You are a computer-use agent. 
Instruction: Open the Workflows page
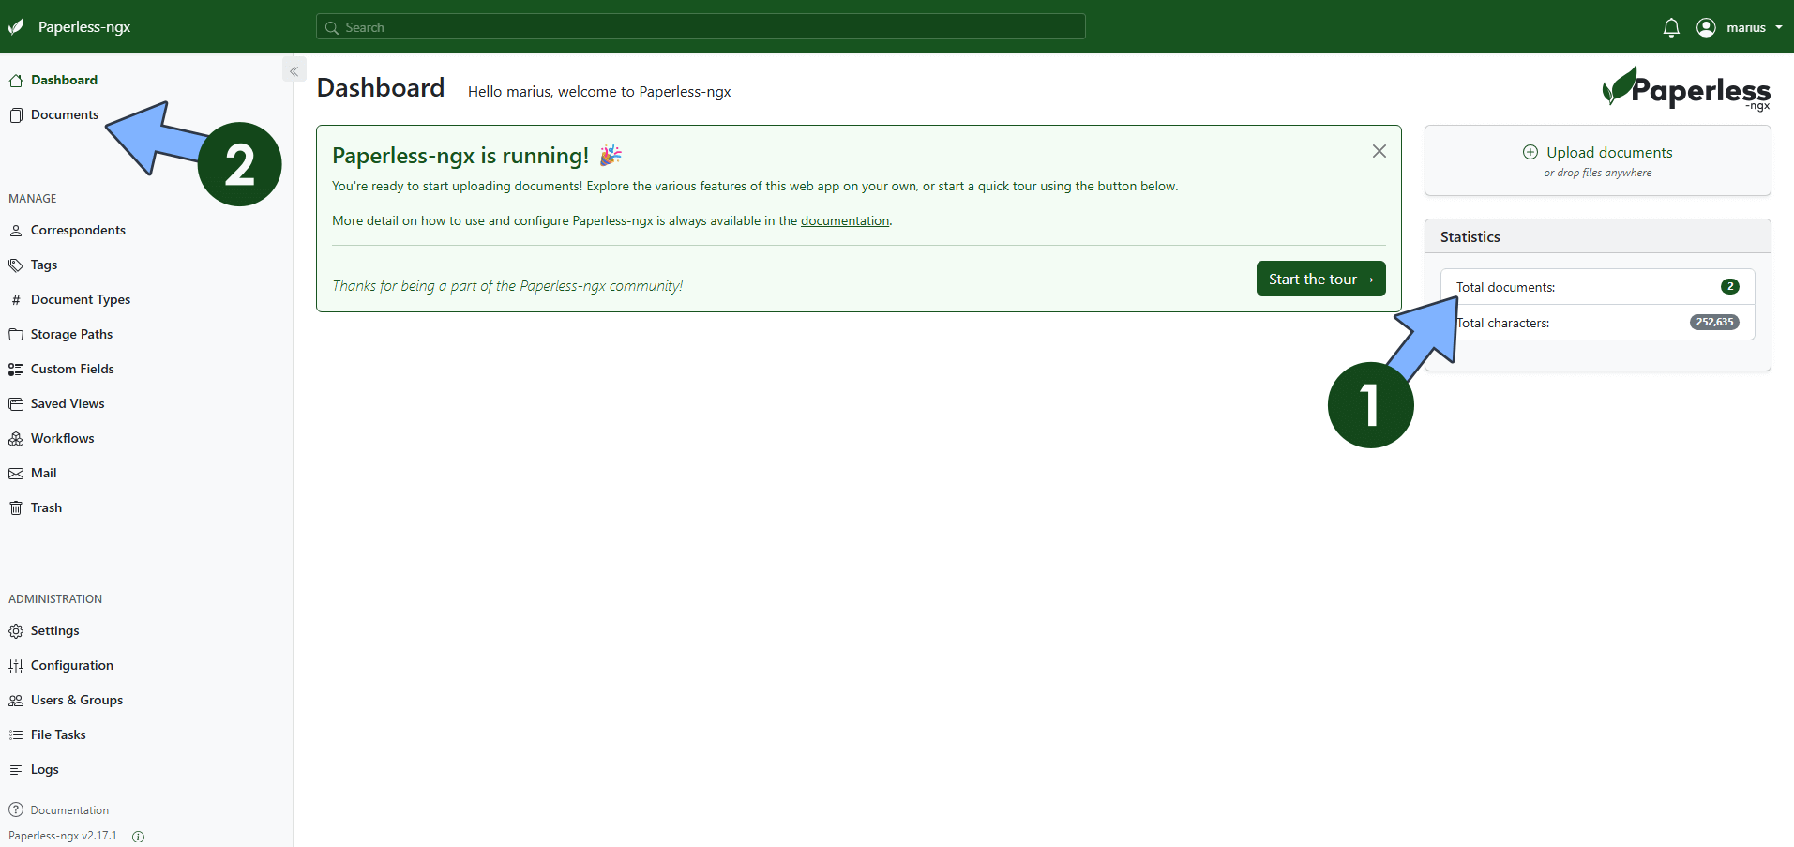click(x=62, y=438)
